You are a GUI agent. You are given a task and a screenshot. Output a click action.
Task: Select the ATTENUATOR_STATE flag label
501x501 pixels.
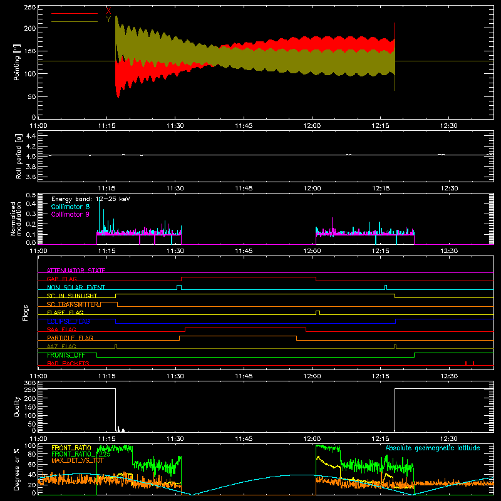(x=76, y=271)
